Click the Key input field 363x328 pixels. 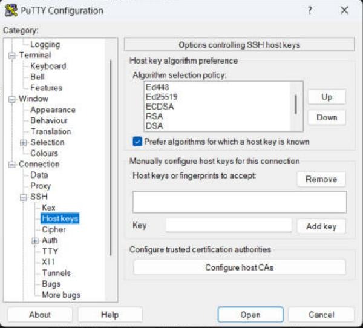229,225
